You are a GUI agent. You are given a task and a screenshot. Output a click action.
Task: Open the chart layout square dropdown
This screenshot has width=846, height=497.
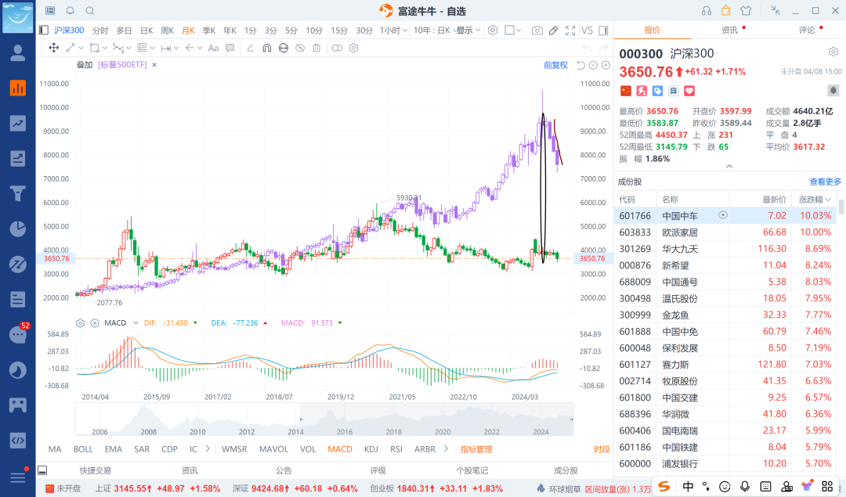point(512,31)
